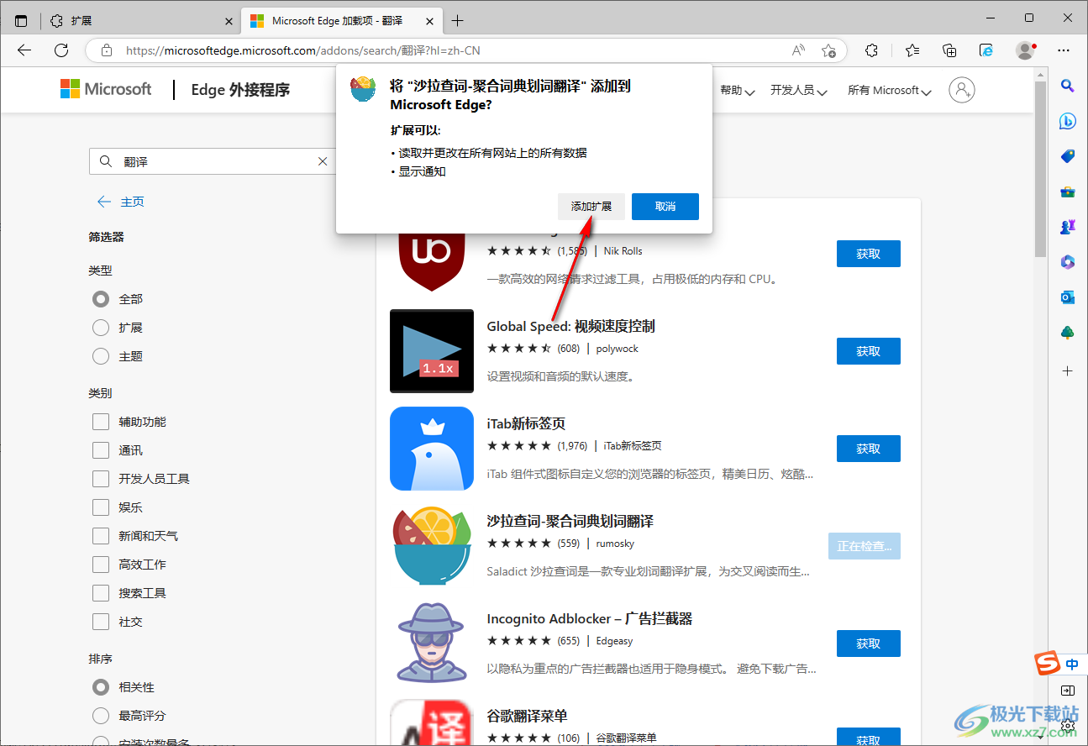Screen dimensions: 1088x746
Task: Open a new tab with the plus button
Action: (x=457, y=21)
